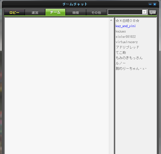This screenshot has width=161, height=154.
Task: Open the その他 tab
Action: click(x=96, y=13)
